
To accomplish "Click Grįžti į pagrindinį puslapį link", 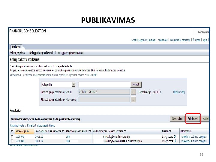I will pyautogui.click(x=143, y=40).
